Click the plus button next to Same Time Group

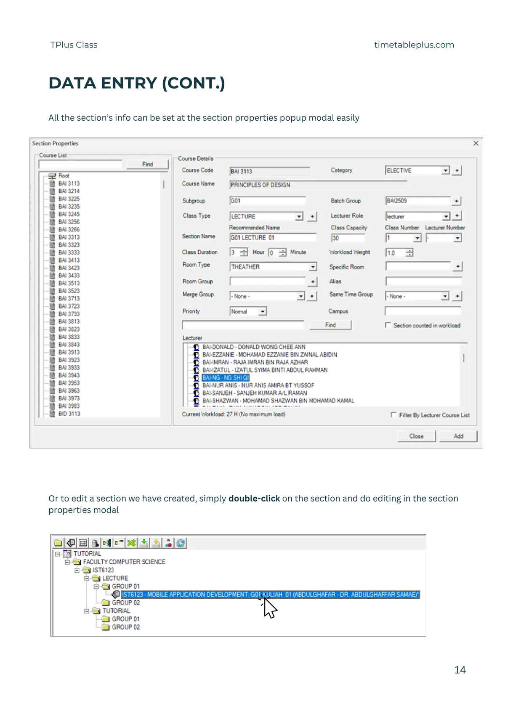(x=457, y=296)
